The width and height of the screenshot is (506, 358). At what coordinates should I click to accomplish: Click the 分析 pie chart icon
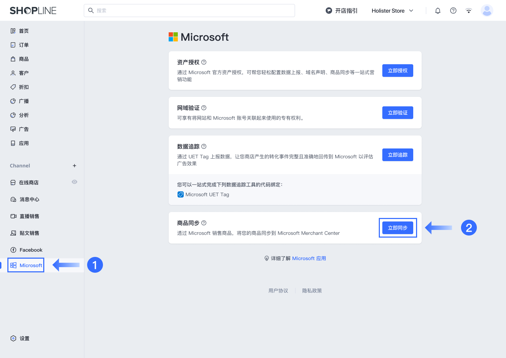click(13, 115)
